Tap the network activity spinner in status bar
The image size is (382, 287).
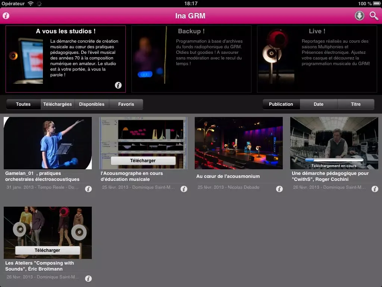(x=39, y=4)
